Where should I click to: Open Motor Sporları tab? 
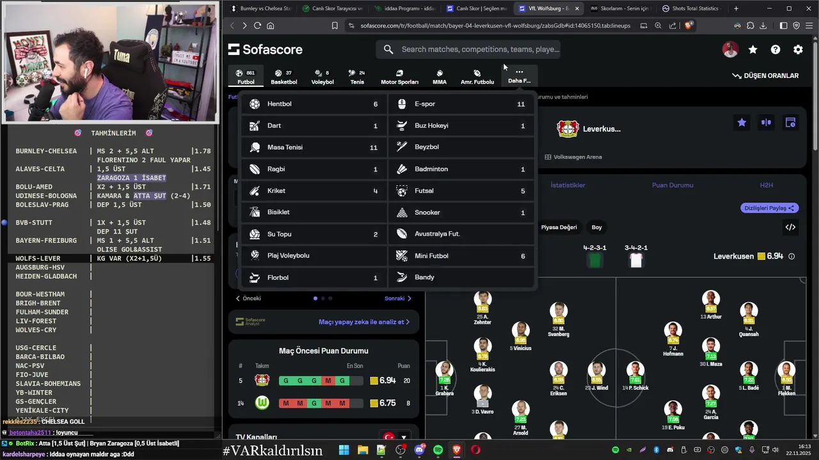point(399,77)
